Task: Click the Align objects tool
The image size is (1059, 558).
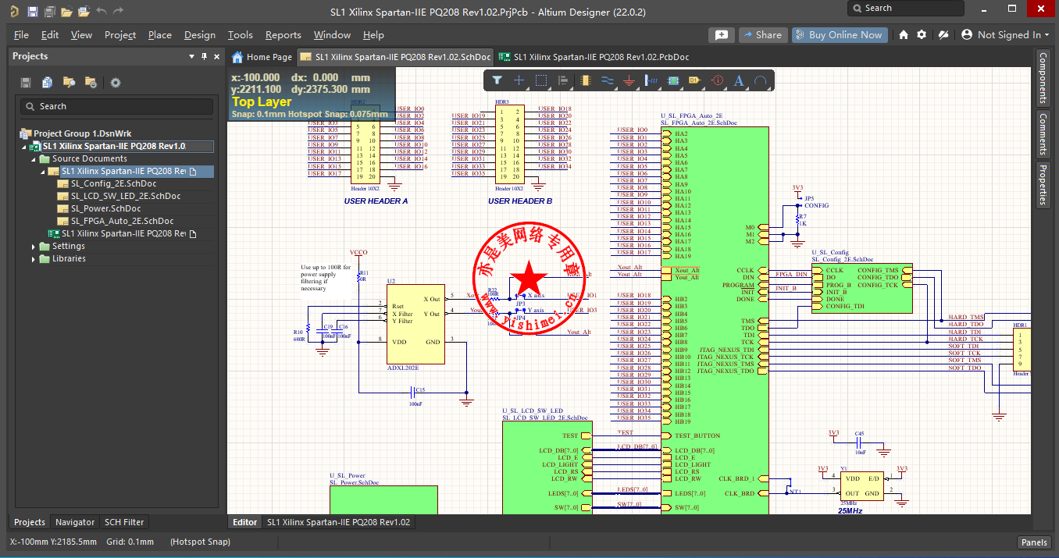Action: [x=563, y=80]
